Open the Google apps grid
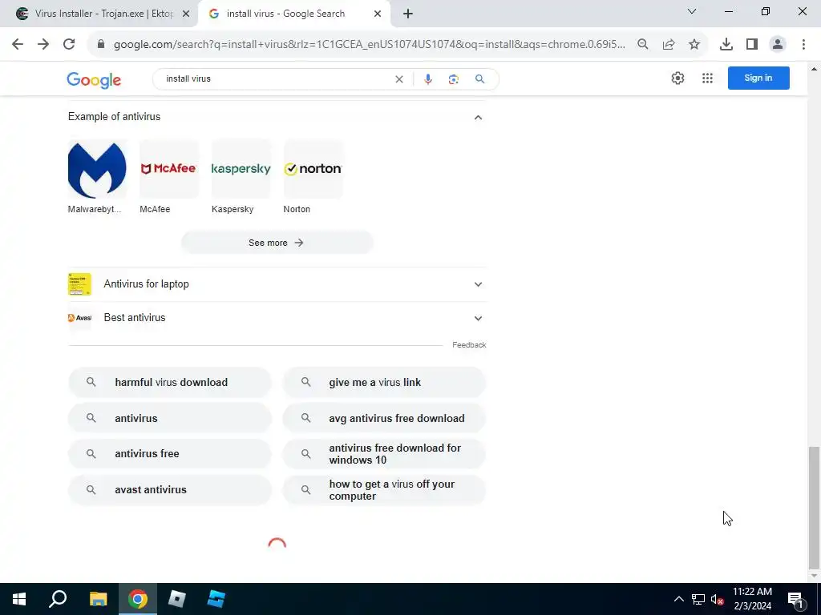The width and height of the screenshot is (821, 615). (x=707, y=78)
